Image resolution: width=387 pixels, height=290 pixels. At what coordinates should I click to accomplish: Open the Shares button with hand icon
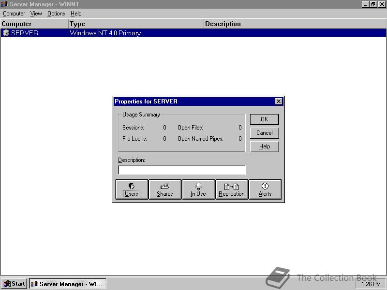tap(165, 189)
